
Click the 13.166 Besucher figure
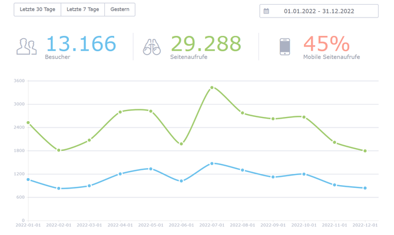click(x=81, y=47)
